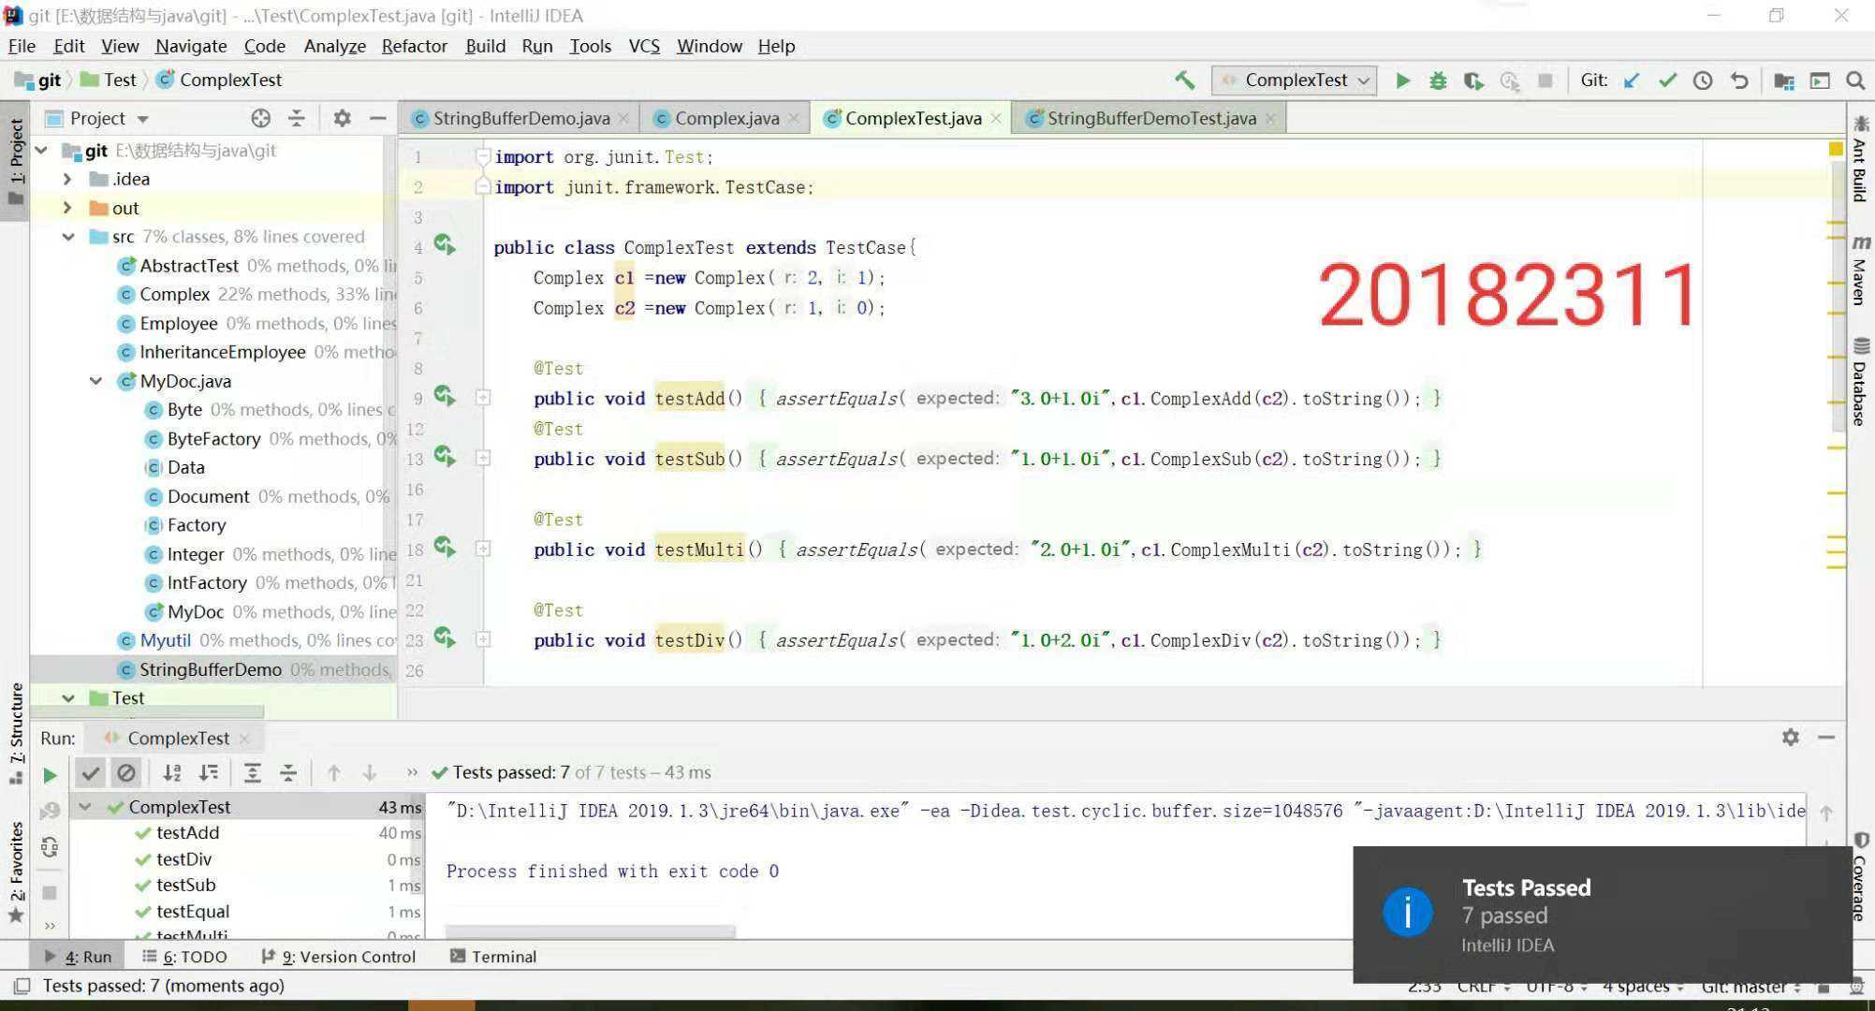Click the Build project hammer icon

click(x=1185, y=81)
